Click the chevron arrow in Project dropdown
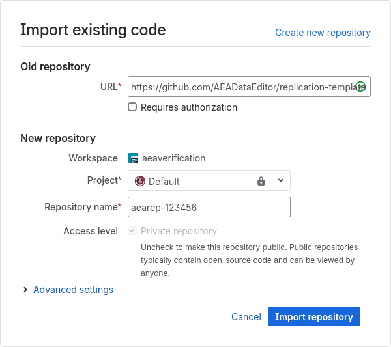The height and width of the screenshot is (347, 391). pos(280,180)
